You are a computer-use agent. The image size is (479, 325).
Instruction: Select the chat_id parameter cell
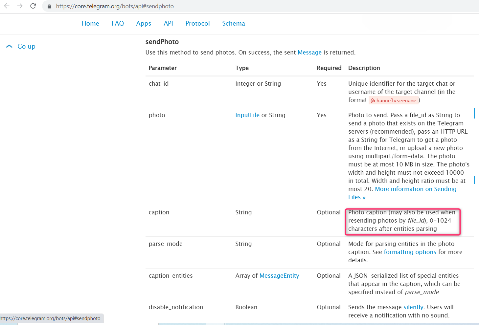coord(159,83)
